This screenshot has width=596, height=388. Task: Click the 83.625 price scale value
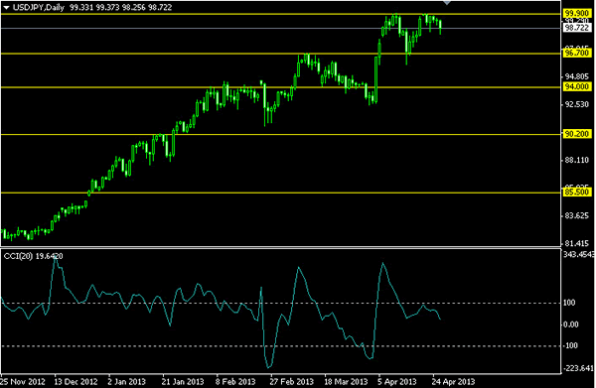pyautogui.click(x=576, y=216)
